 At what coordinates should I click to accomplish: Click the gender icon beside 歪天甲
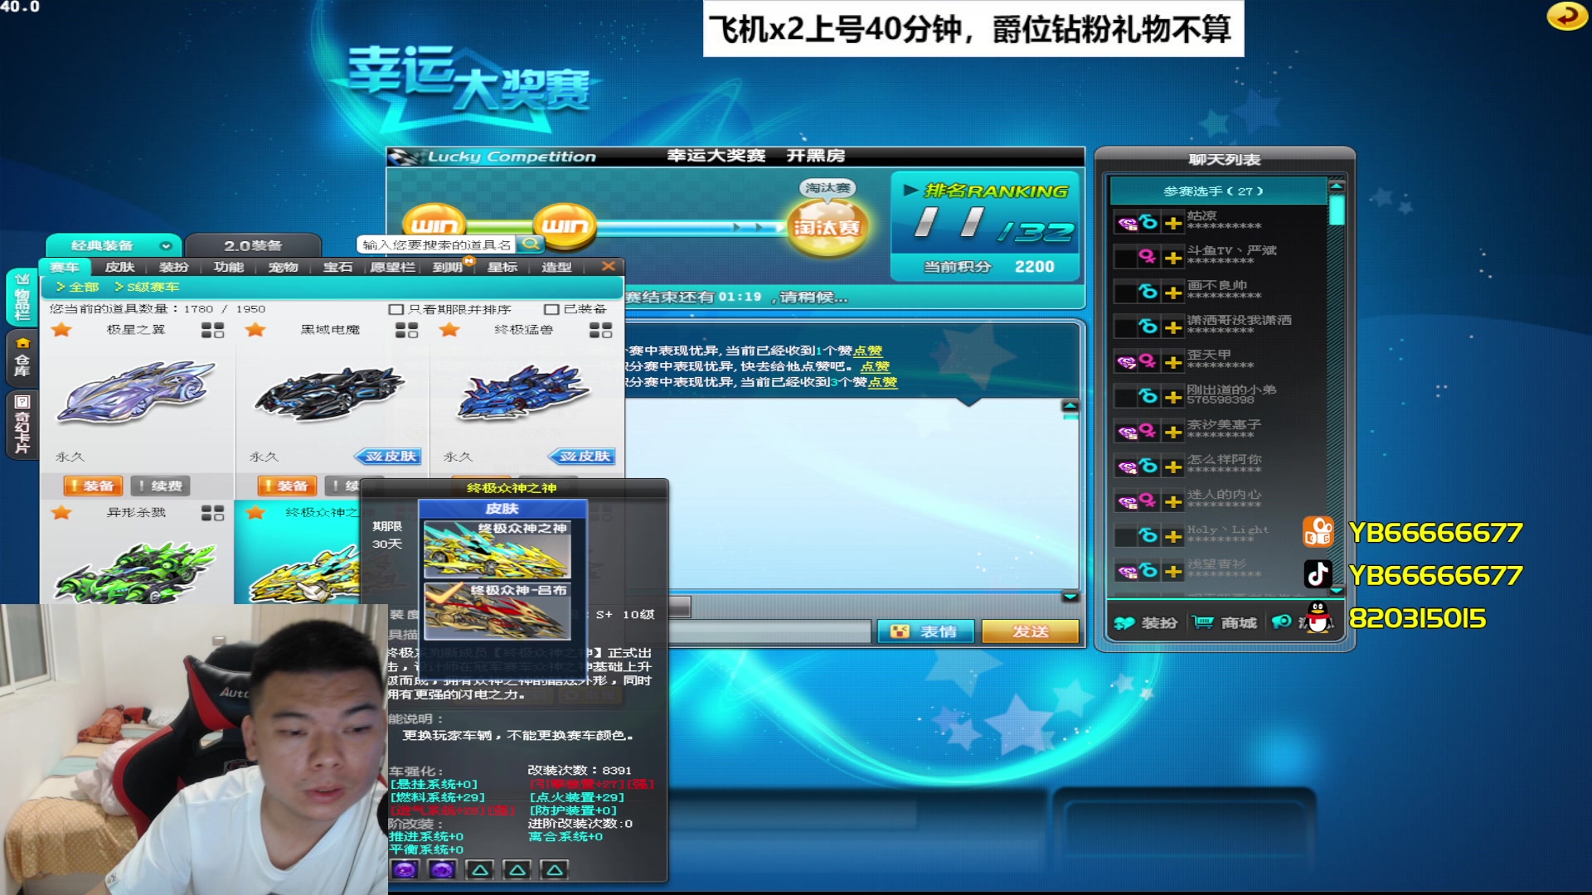[1148, 361]
